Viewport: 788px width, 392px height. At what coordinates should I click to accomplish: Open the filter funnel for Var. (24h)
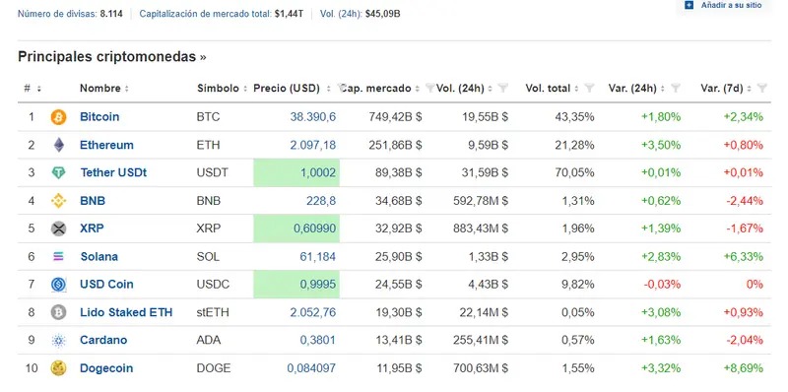[676, 89]
